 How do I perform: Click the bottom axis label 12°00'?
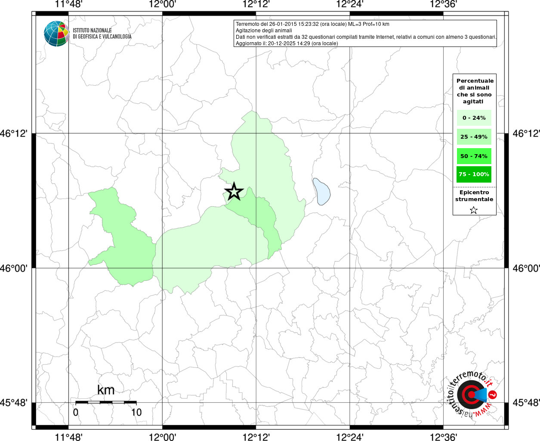(x=162, y=437)
